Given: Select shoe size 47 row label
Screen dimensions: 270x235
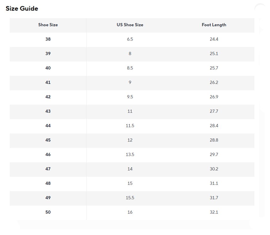Looking at the screenshot, I should coord(48,169).
